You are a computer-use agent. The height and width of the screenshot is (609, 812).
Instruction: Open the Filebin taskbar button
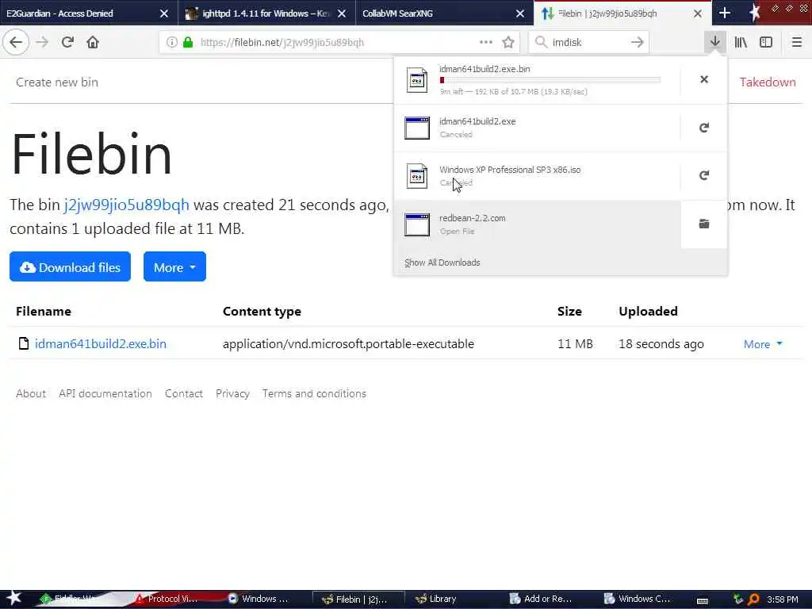(x=358, y=599)
